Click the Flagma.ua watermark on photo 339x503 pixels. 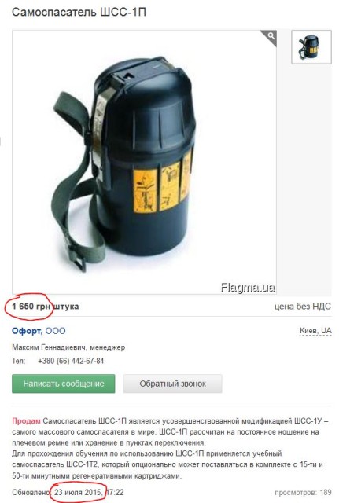(248, 288)
